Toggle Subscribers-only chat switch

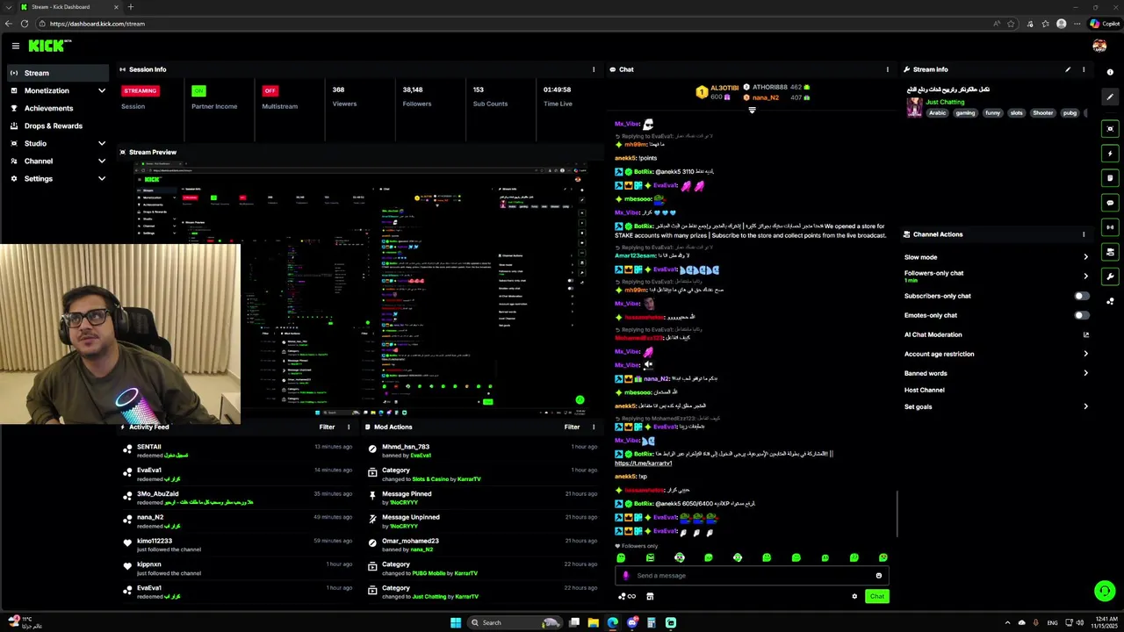pos(1082,296)
